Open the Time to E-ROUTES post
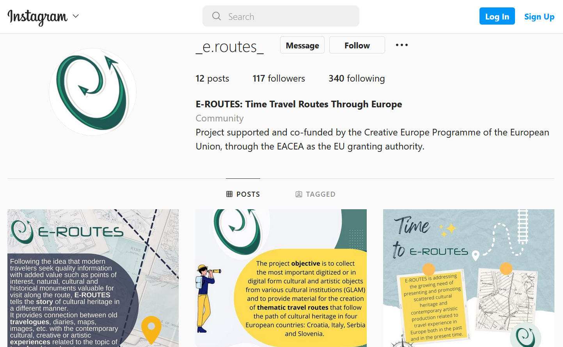 469,278
